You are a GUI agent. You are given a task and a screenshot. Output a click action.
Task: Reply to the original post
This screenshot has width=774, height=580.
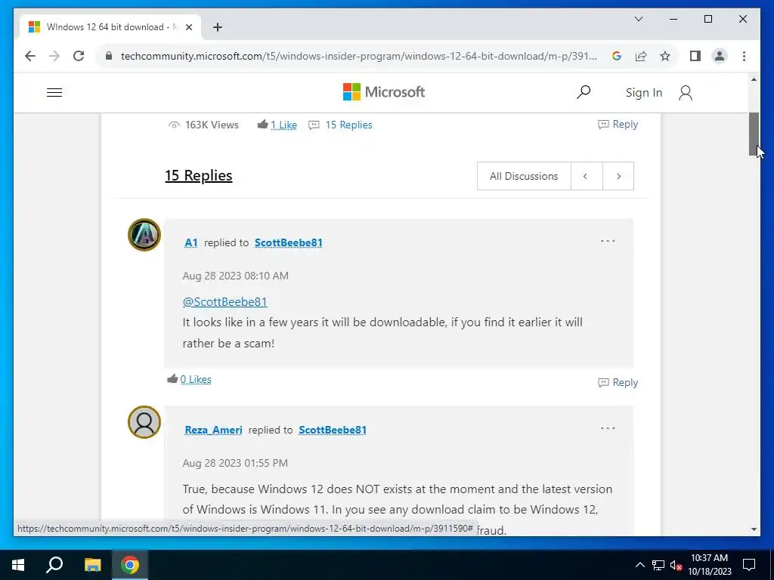coord(618,125)
